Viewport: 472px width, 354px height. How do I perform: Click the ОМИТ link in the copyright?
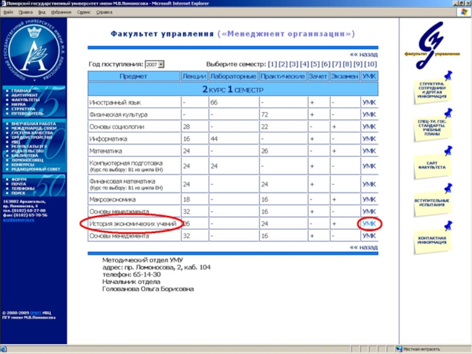[x=35, y=313]
